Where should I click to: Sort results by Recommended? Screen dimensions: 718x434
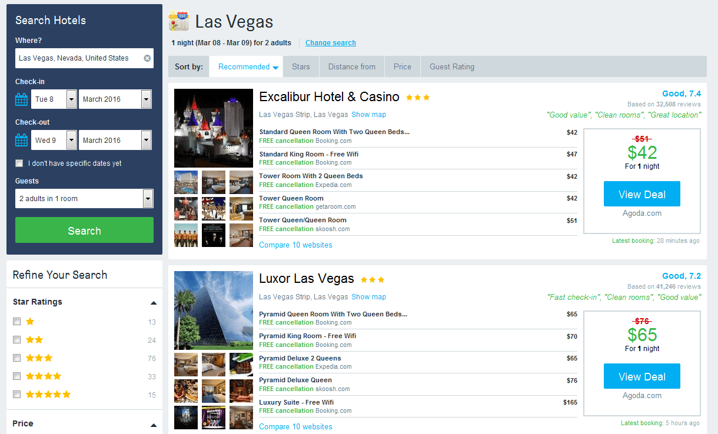(246, 67)
